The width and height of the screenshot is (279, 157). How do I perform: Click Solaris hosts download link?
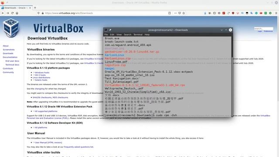pos(41,80)
